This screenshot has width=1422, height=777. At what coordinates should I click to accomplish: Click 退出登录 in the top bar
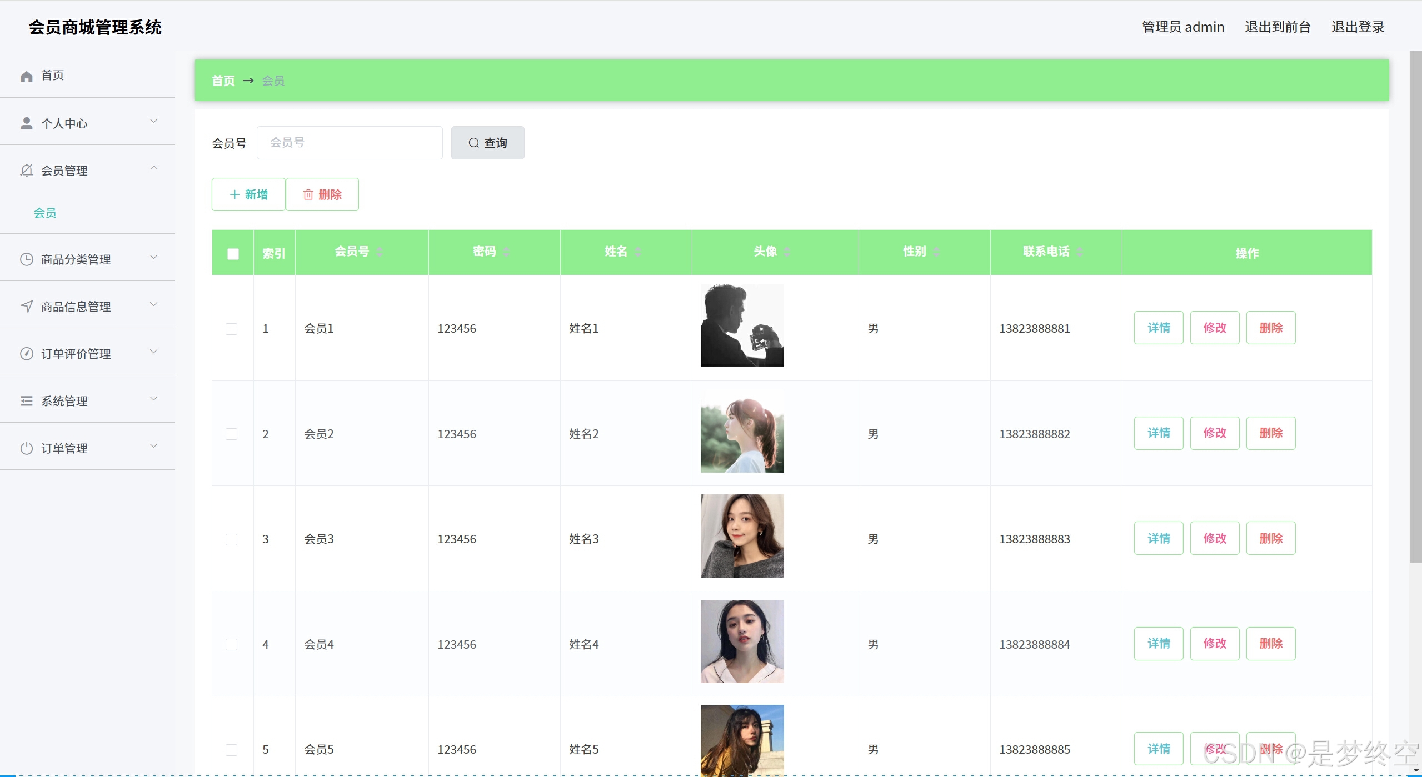(x=1358, y=27)
